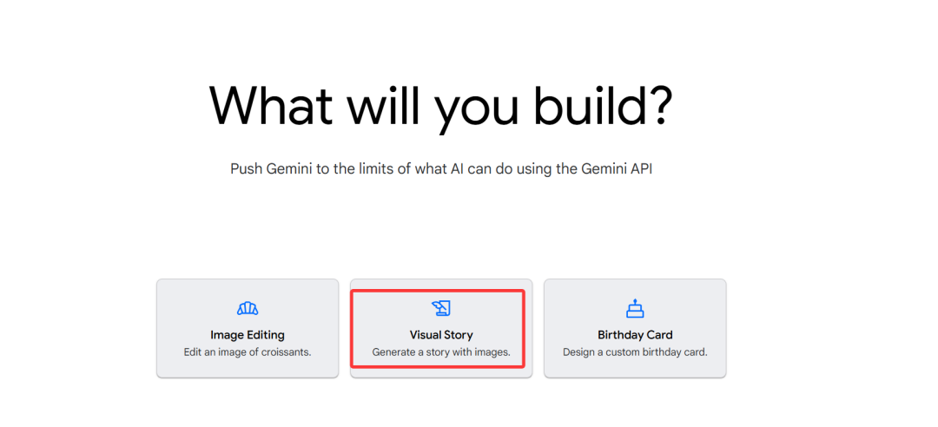Viewport: 938px width, 427px height.
Task: Click the birthday cake icon
Action: pyautogui.click(x=635, y=308)
